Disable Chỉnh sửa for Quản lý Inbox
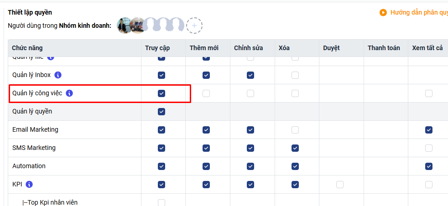 (250, 75)
